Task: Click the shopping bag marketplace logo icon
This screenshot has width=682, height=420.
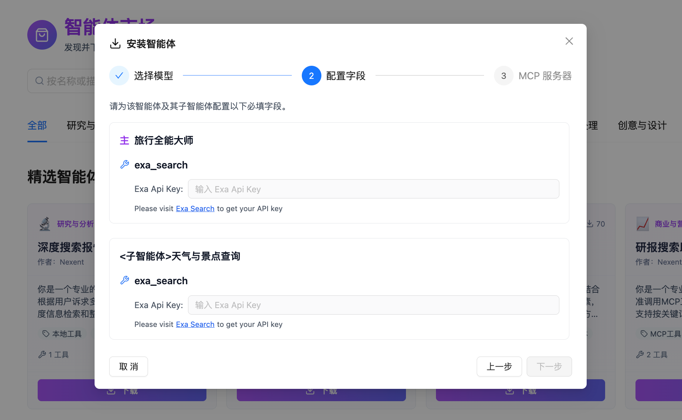Action: point(42,35)
